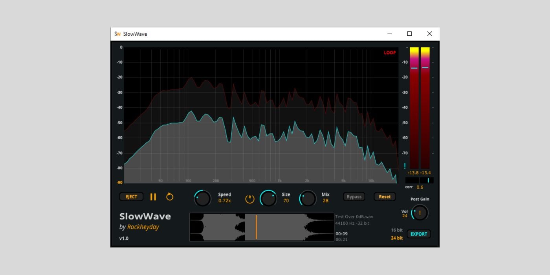Viewport: 550px width, 275px height.
Task: Click EXPORT to render the audio
Action: click(x=418, y=234)
